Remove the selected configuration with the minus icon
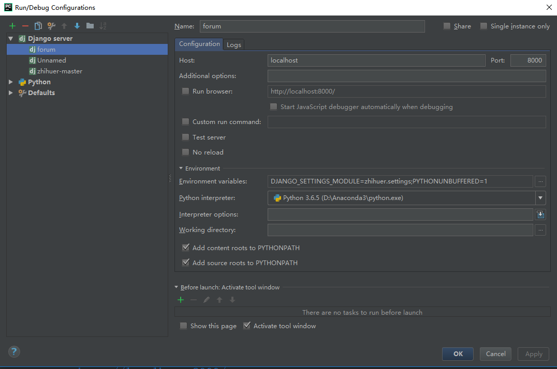This screenshot has width=557, height=369. click(x=25, y=26)
